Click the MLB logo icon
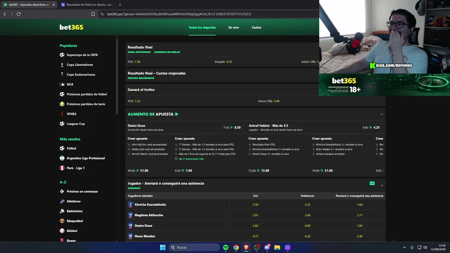Viewport: 450px width, 253px height. point(62,84)
